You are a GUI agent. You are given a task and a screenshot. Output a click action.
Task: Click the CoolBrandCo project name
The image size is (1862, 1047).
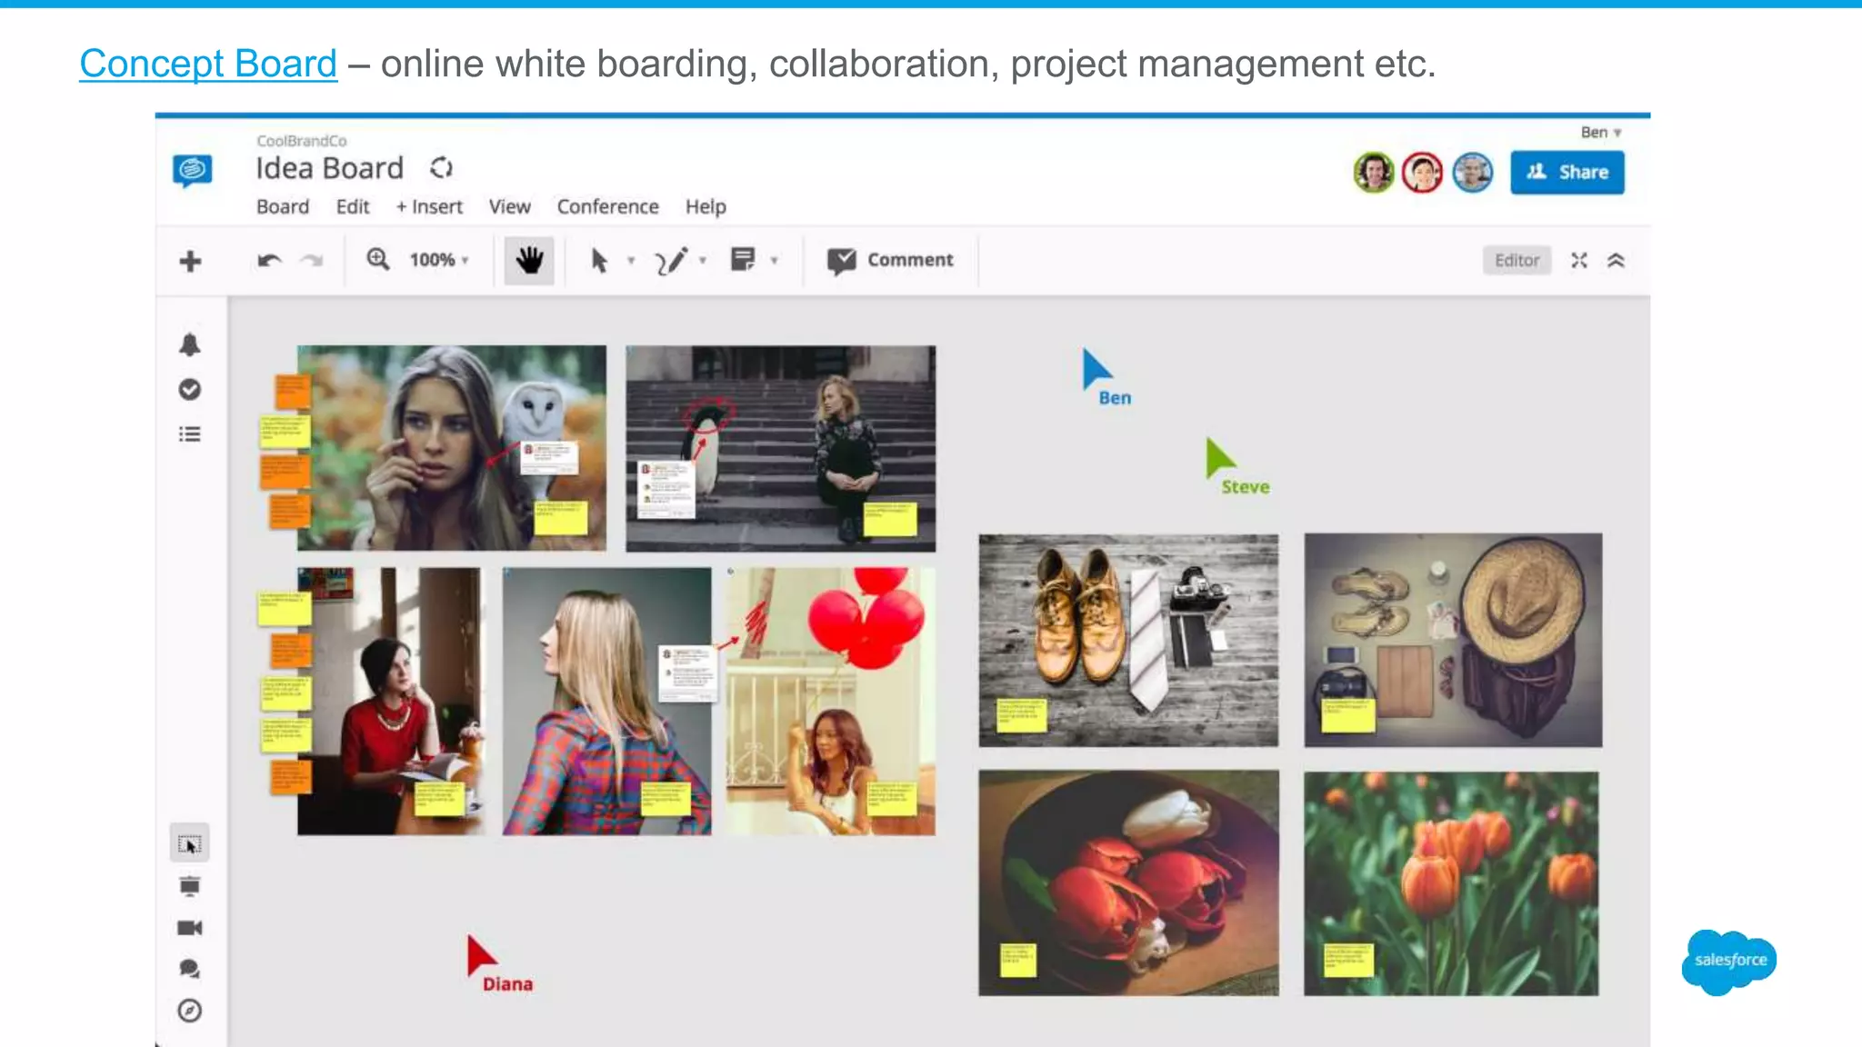(x=301, y=141)
